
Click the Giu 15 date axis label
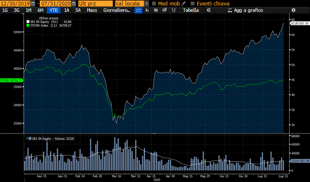coord(224,176)
